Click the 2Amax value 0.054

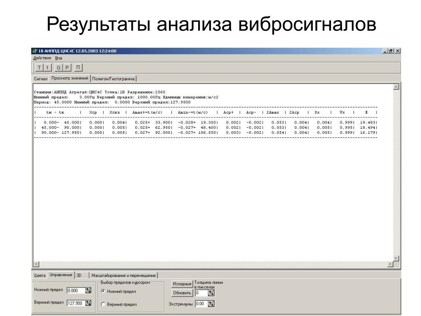pyautogui.click(x=278, y=132)
